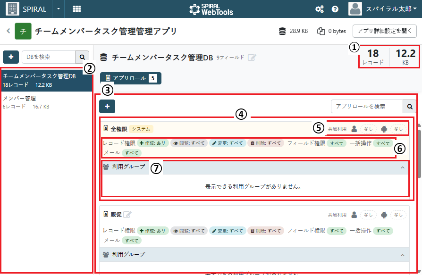Image resolution: width=422 pixels, height=275 pixels.
Task: Add a new DB with plus button
Action: point(11,57)
